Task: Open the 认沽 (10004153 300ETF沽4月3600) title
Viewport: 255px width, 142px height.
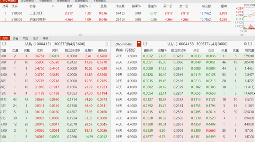Action: pos(197,44)
